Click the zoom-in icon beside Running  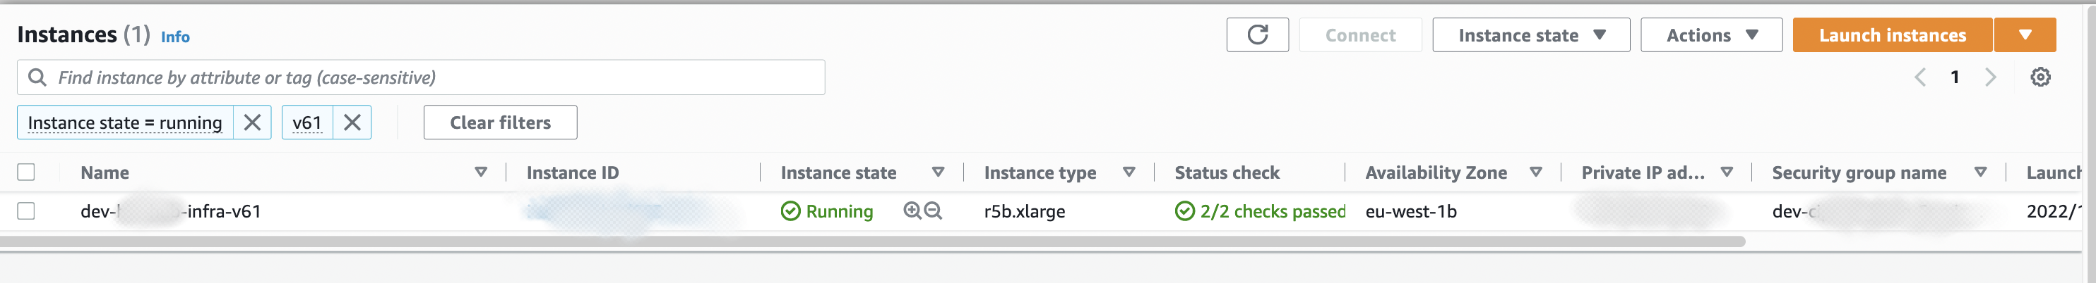(912, 210)
